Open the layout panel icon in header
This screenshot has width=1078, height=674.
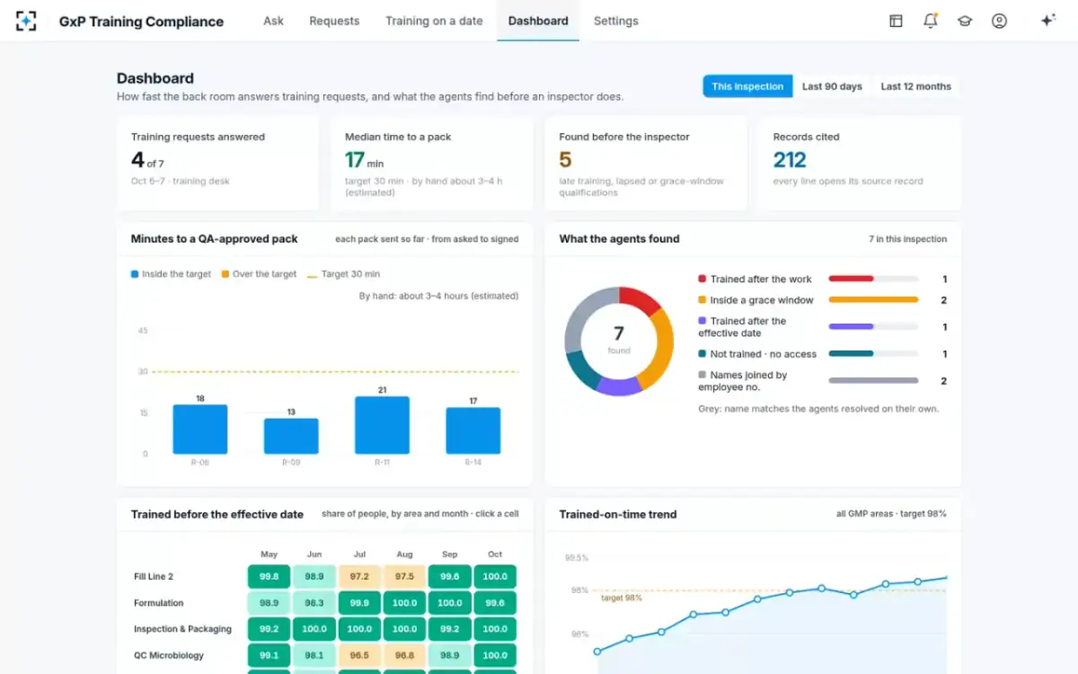click(896, 21)
